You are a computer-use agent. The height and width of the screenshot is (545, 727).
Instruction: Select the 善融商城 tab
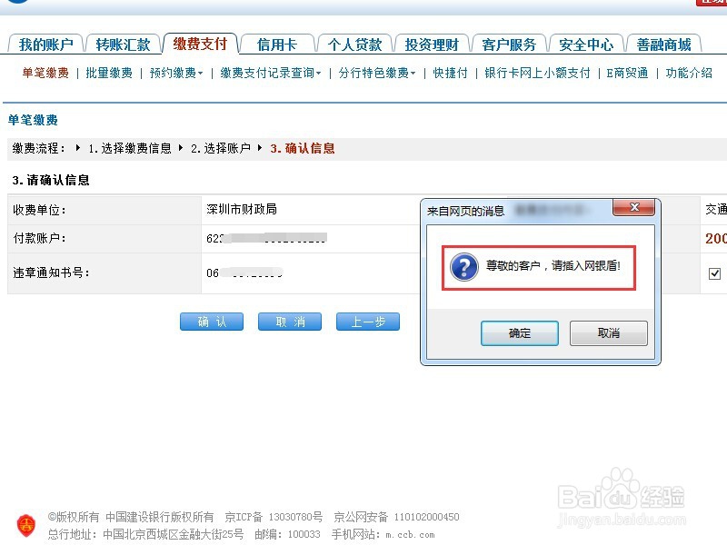tap(662, 42)
